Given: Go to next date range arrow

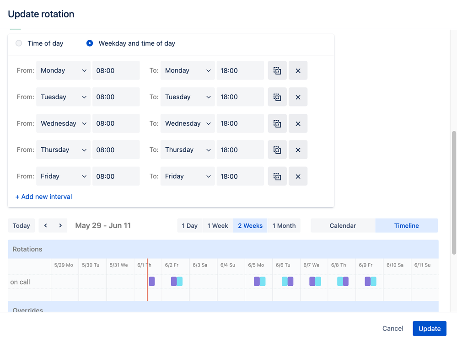Looking at the screenshot, I should coord(60,225).
